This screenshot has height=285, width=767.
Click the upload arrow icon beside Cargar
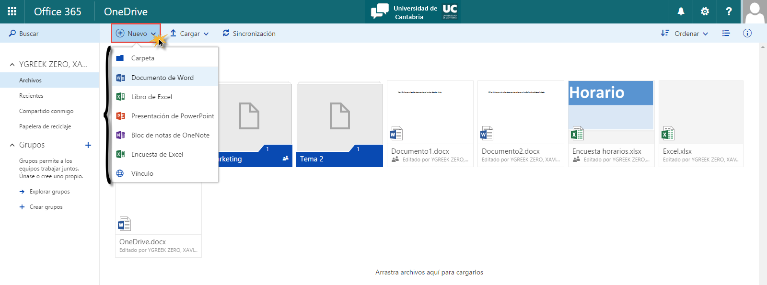[174, 33]
